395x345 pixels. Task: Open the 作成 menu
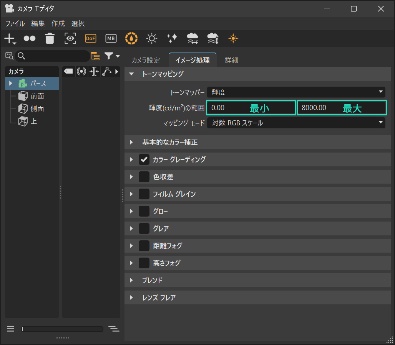[x=58, y=23]
